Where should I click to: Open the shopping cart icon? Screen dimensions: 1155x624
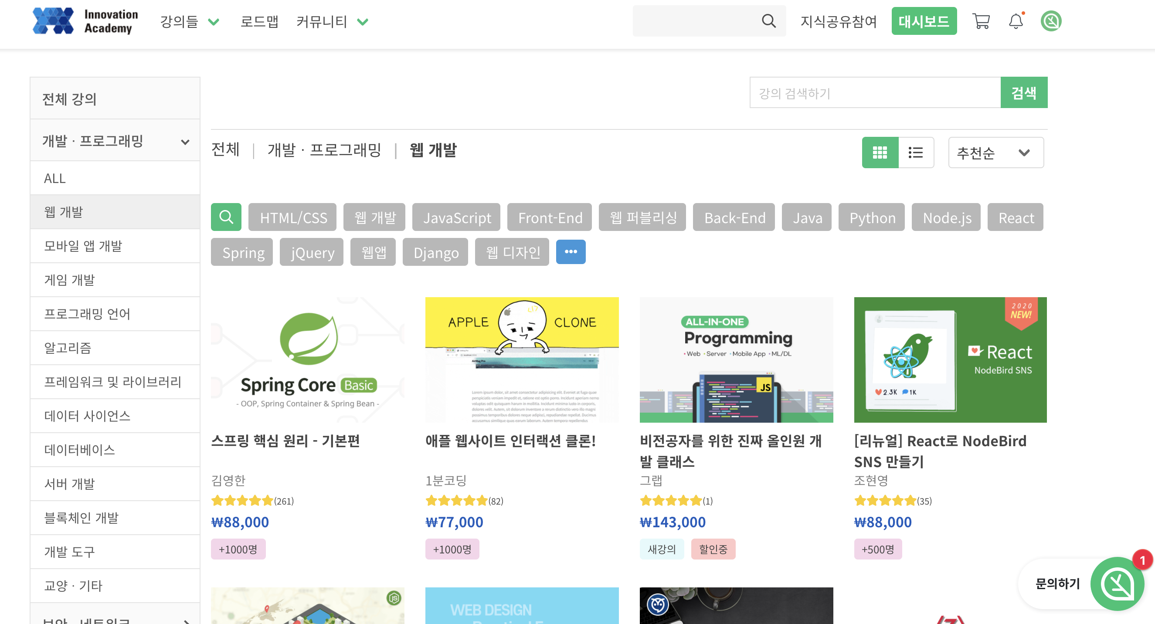click(981, 21)
